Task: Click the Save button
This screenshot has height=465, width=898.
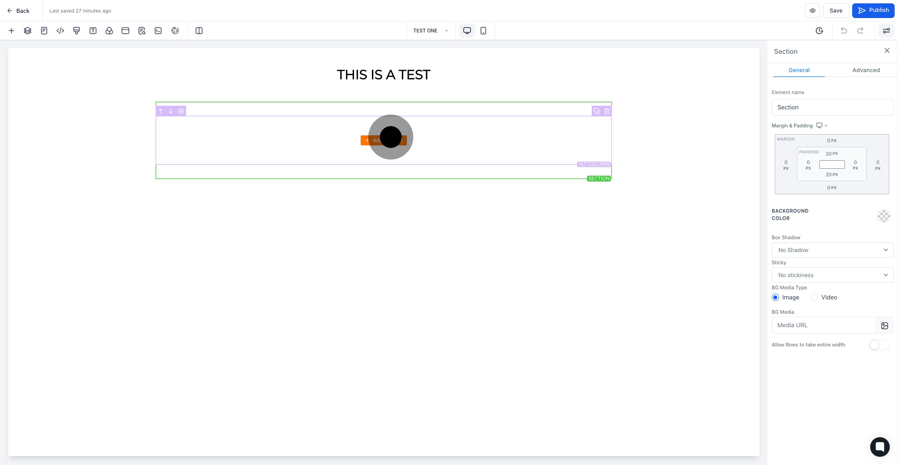Action: [x=836, y=10]
